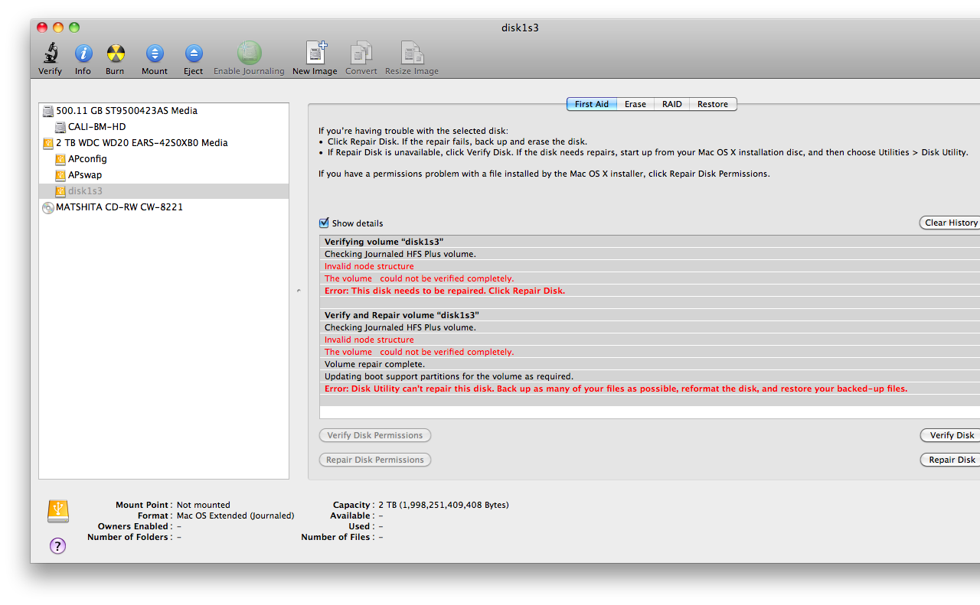Click the green zoom window button
The height and width of the screenshot is (605, 980).
point(74,28)
